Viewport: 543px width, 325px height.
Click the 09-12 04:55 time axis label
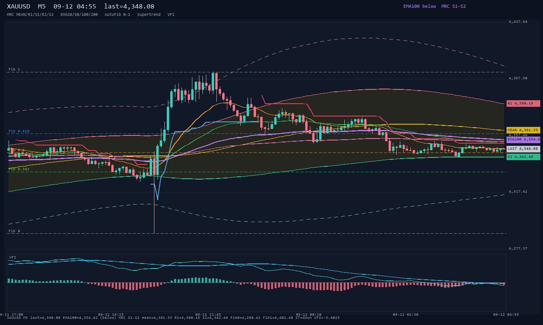click(506, 315)
